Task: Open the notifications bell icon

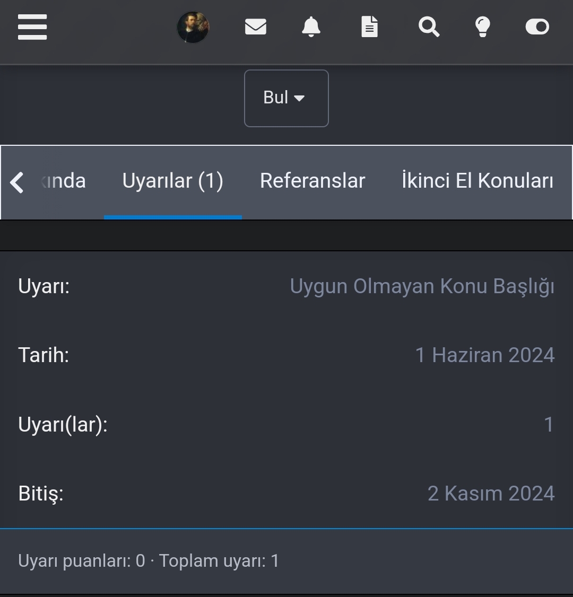Action: point(311,27)
